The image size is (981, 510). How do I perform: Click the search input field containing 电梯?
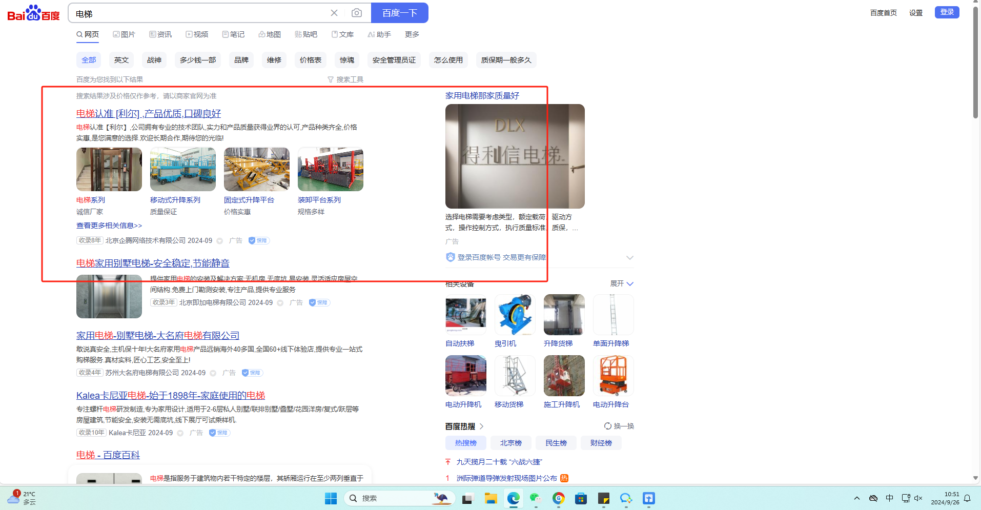coord(200,13)
